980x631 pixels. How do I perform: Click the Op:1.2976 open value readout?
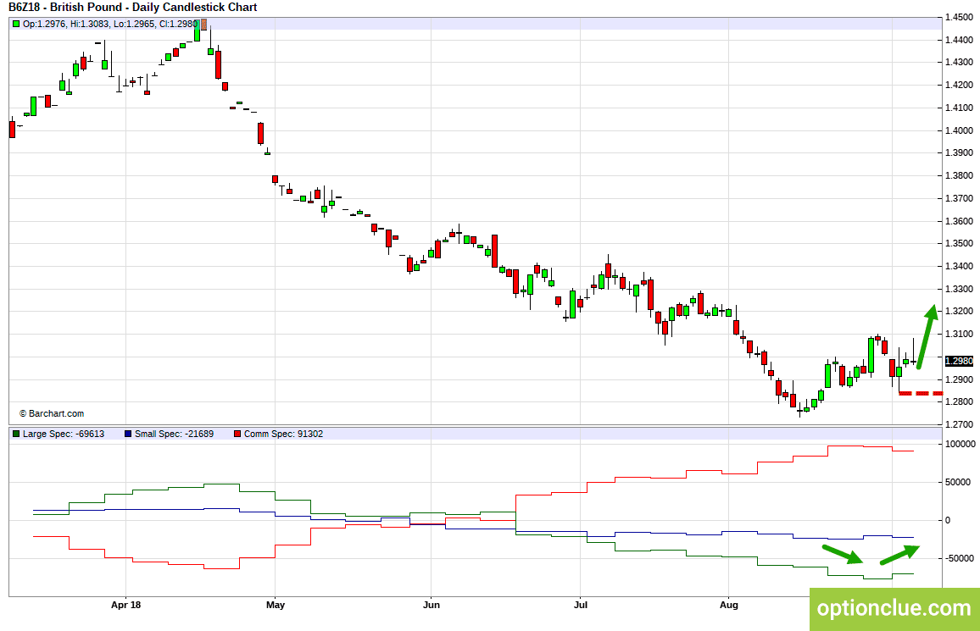pos(42,24)
